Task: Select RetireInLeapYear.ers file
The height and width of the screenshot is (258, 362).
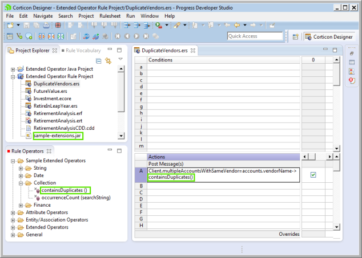Action: pyautogui.click(x=55, y=106)
